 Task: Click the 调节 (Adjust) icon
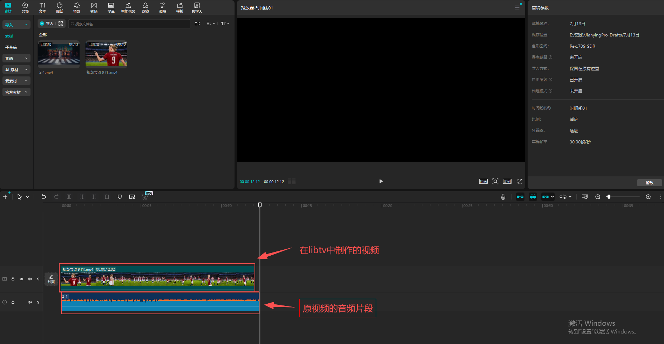pyautogui.click(x=163, y=8)
